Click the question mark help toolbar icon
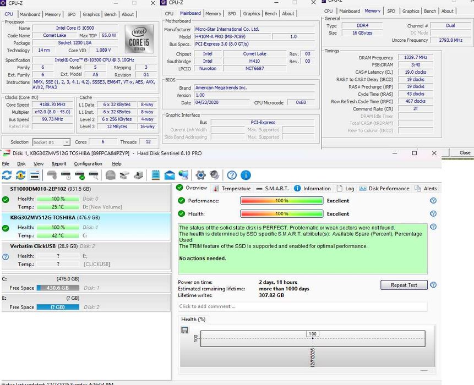 tap(232, 175)
